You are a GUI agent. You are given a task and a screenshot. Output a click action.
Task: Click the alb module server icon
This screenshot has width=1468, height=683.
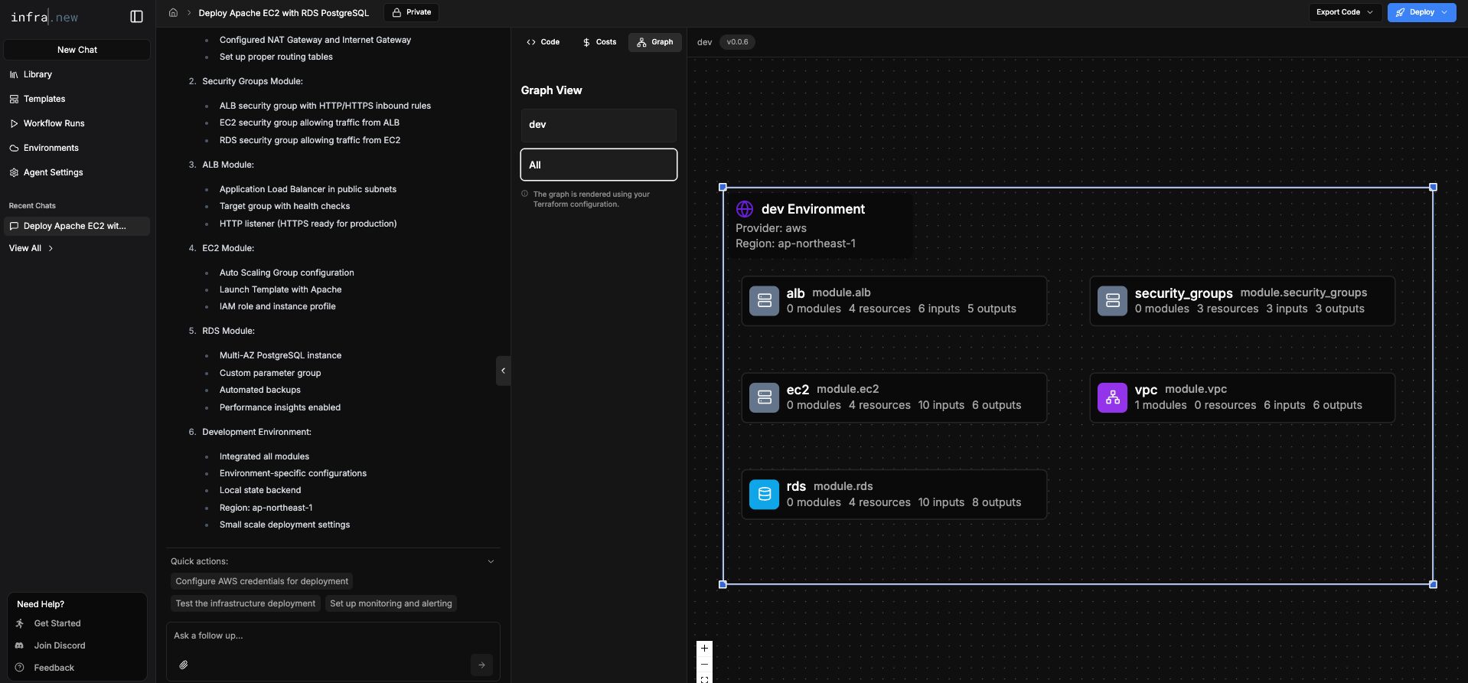[x=764, y=301]
